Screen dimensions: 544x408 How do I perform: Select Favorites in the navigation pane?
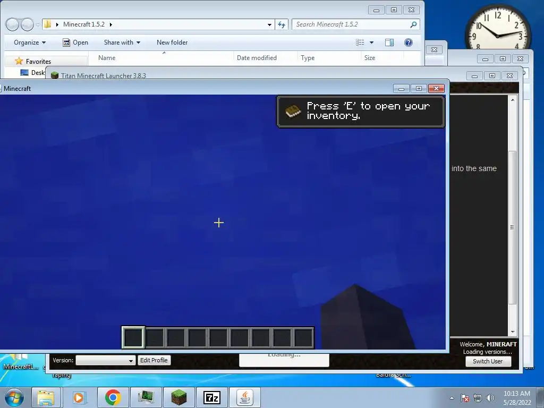pyautogui.click(x=38, y=62)
